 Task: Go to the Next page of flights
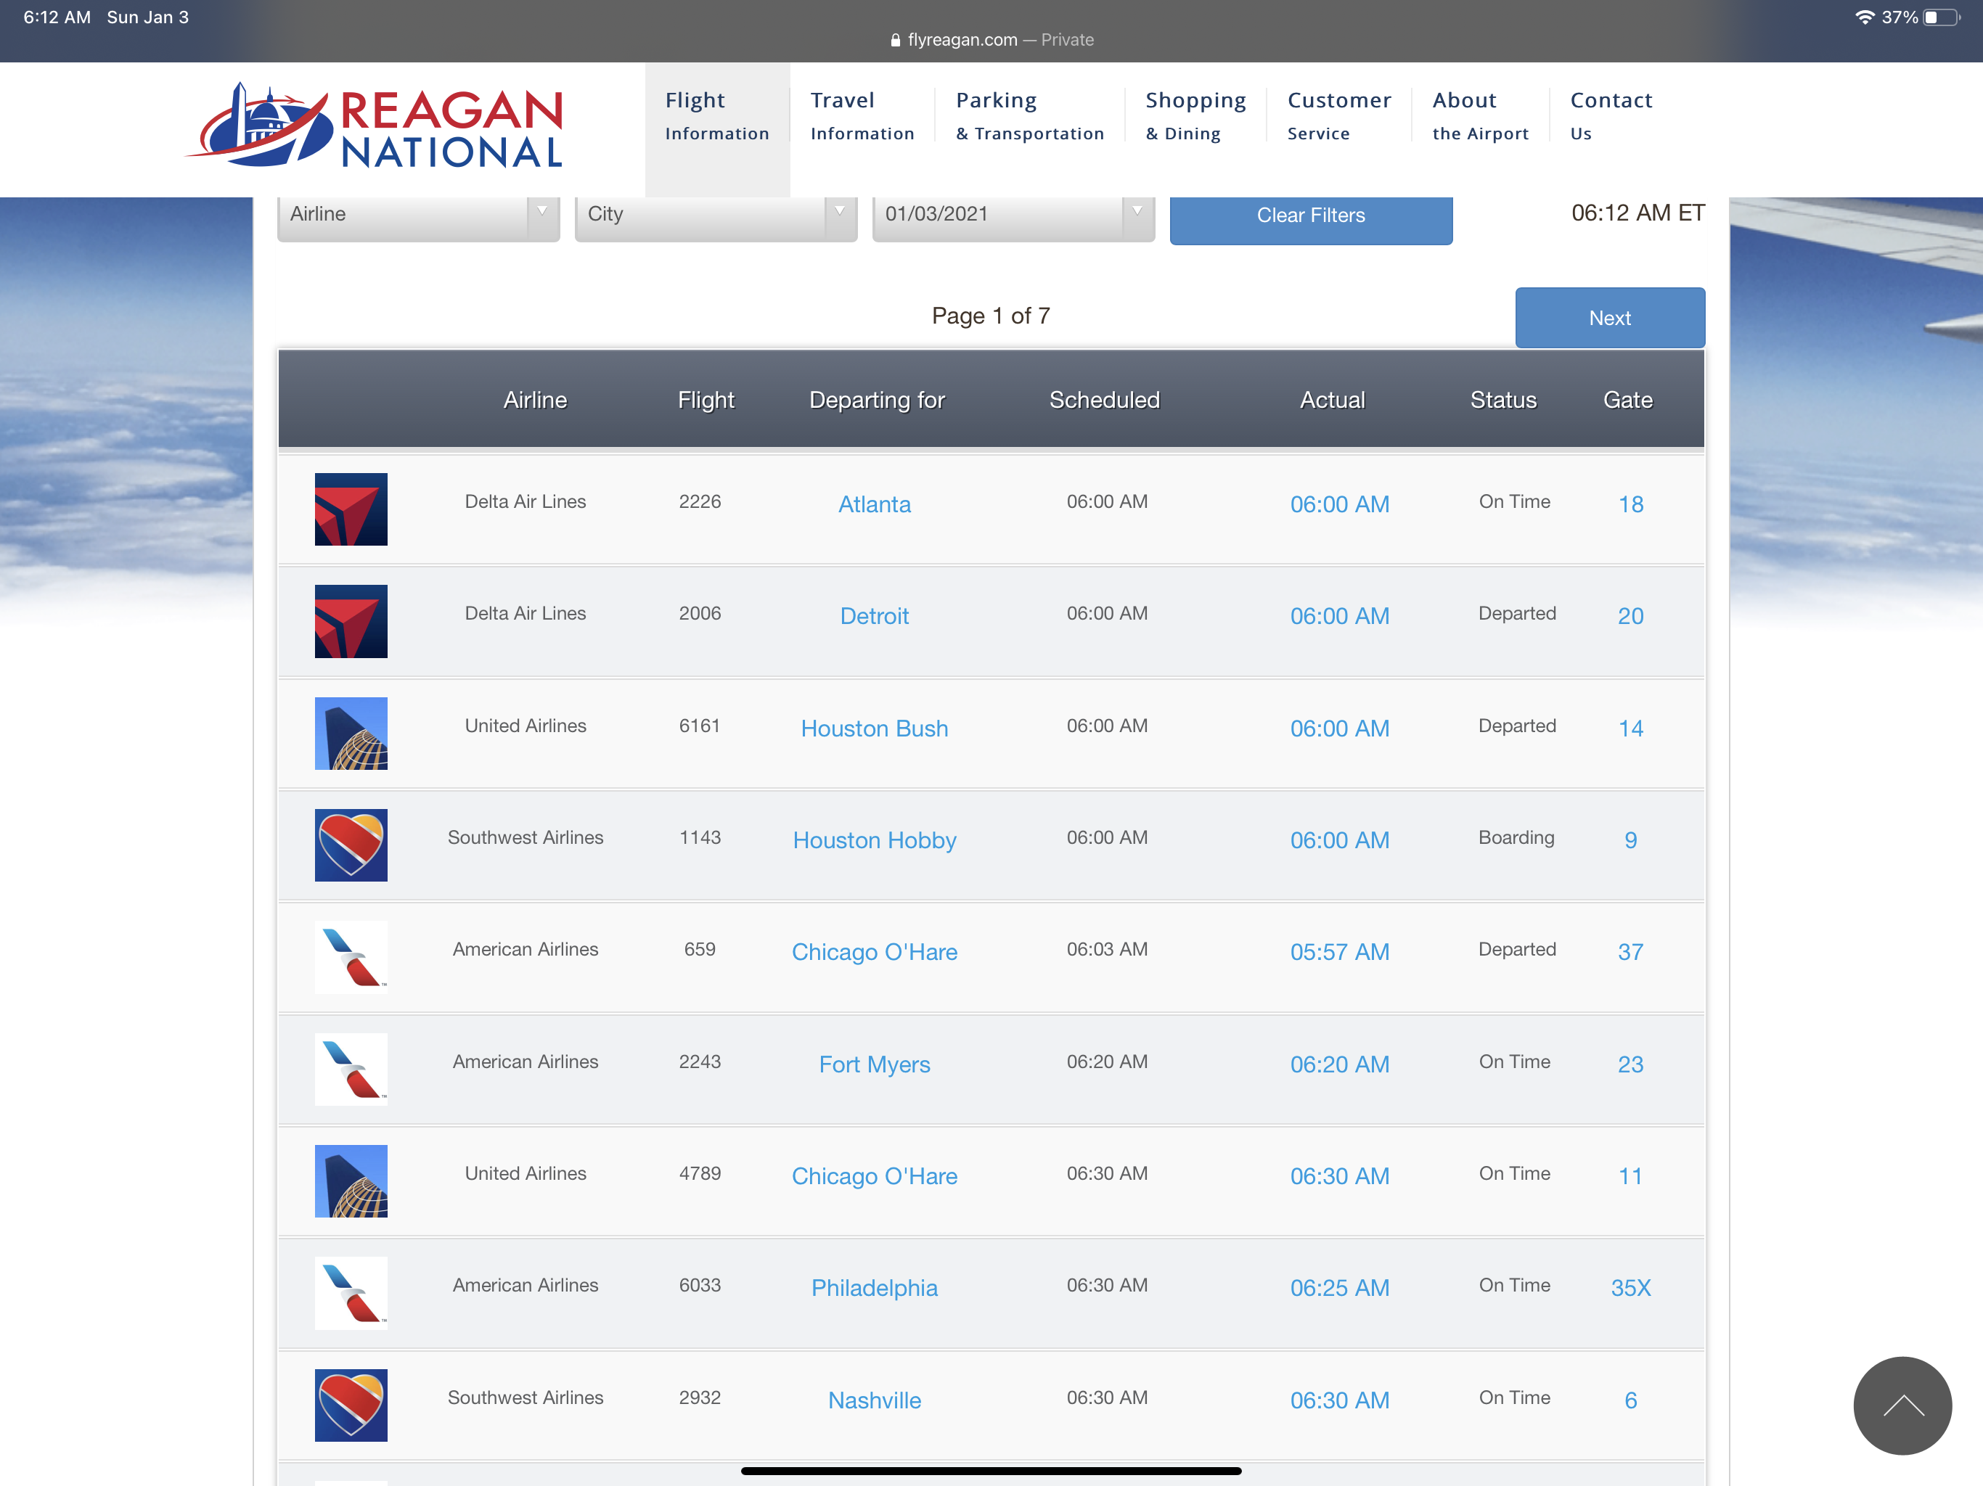coord(1610,319)
